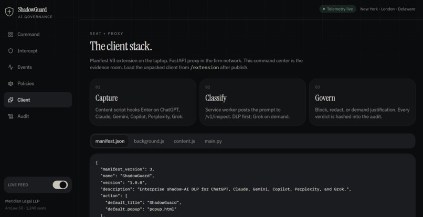This screenshot has width=423, height=217.
Task: Click the Telemetry live status badge
Action: click(338, 9)
